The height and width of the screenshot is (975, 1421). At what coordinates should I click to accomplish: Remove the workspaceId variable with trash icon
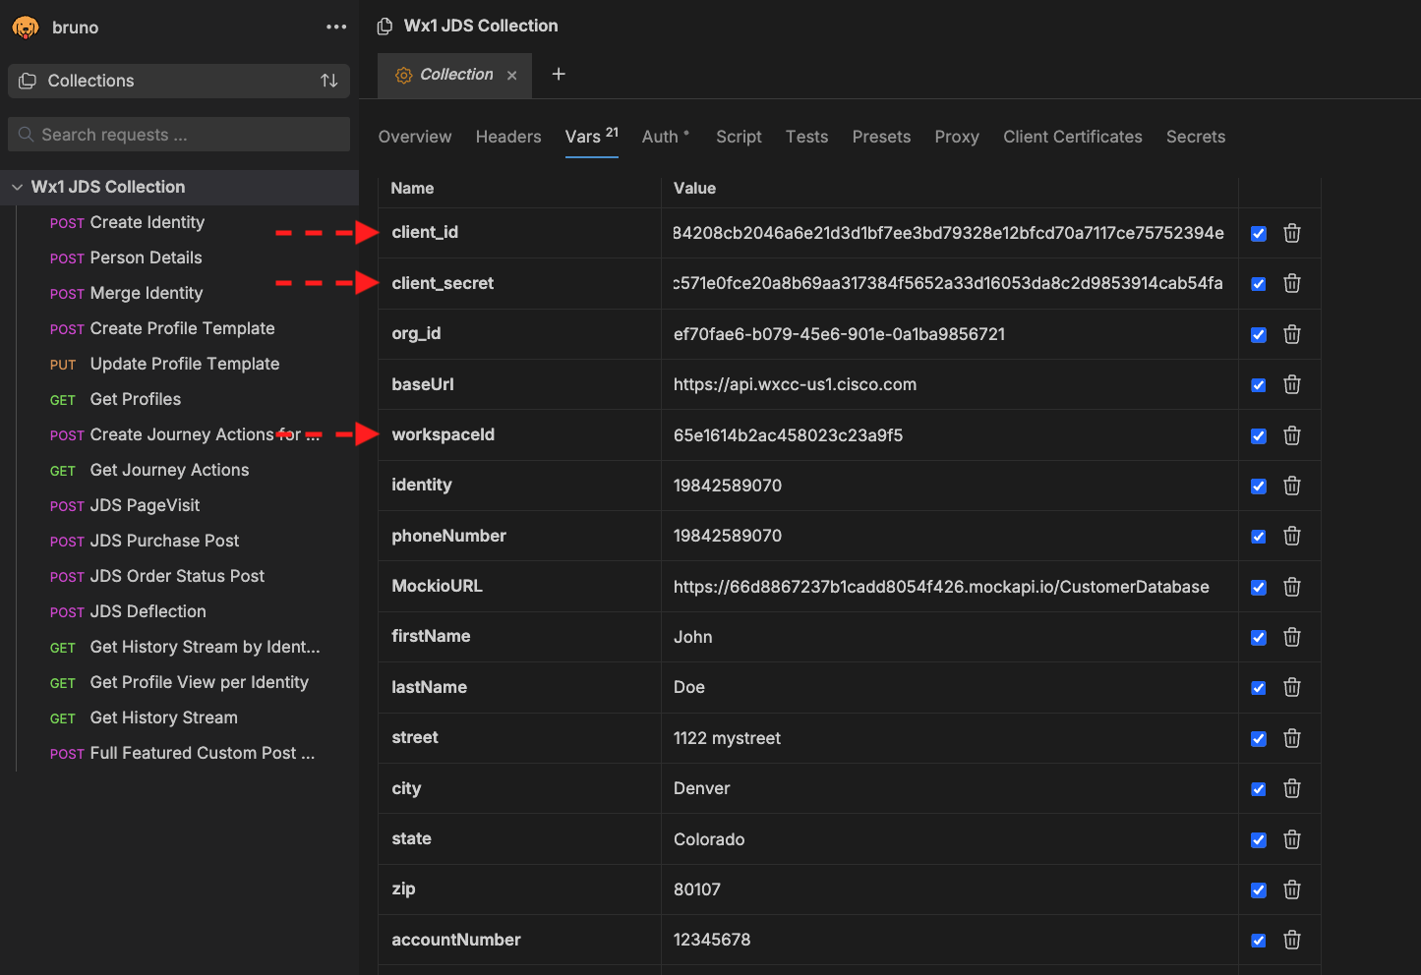1292,435
